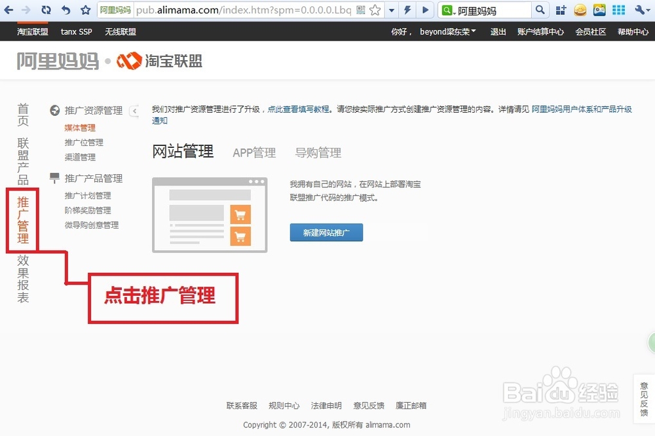
Task: Click the go/play arrow next to the address bar
Action: (425, 10)
